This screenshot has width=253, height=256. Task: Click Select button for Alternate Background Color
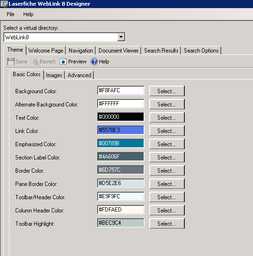point(167,104)
